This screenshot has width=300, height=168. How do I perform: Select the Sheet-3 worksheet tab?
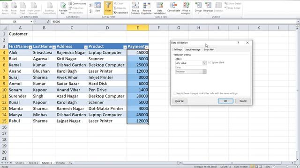click(47, 163)
